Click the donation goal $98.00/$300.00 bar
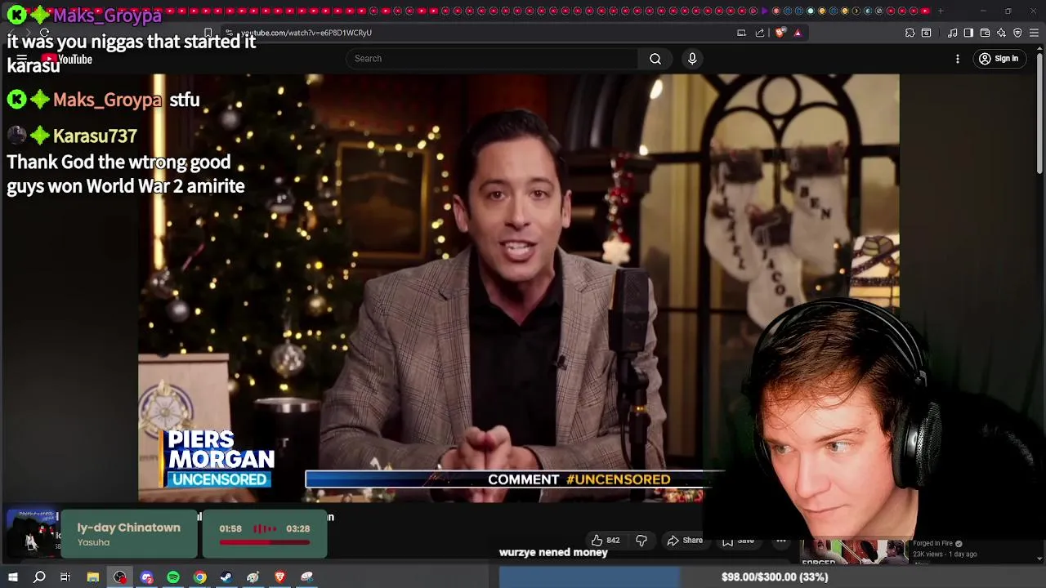1046x588 pixels. click(x=772, y=577)
